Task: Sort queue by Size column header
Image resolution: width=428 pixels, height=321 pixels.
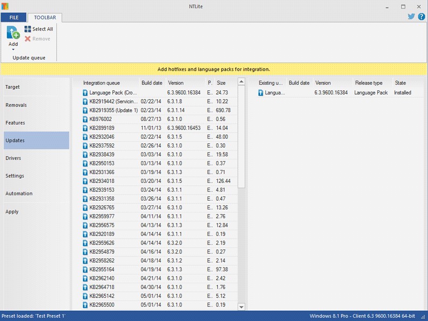Action: pyautogui.click(x=221, y=83)
